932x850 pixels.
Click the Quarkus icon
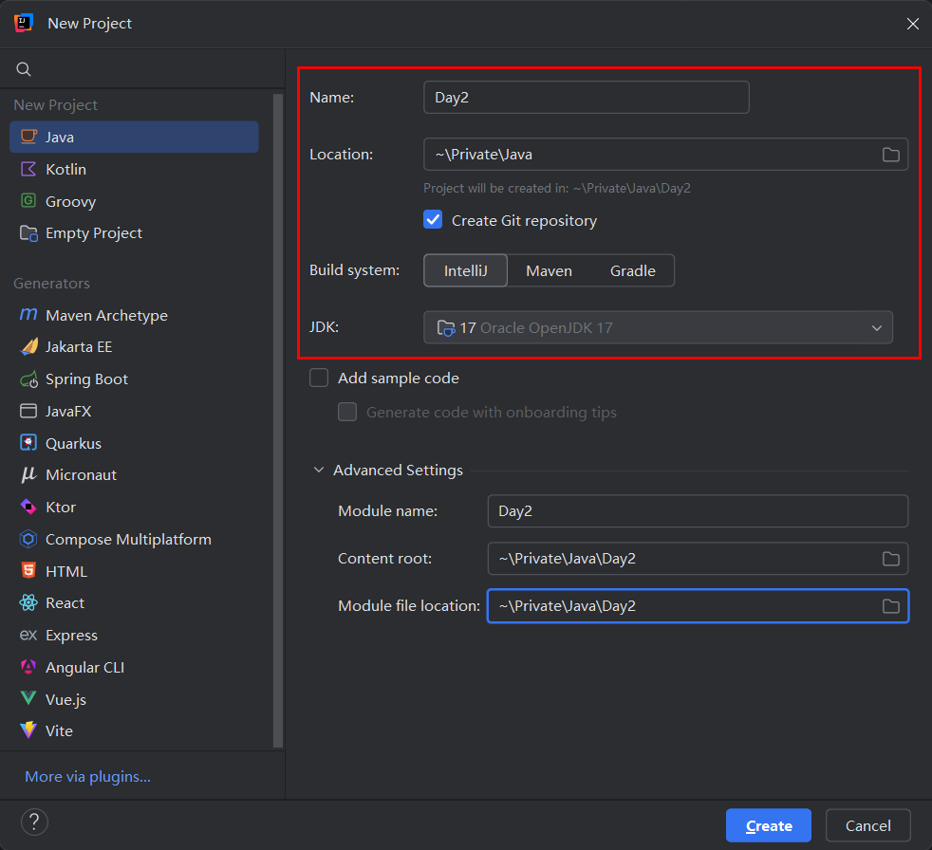pyautogui.click(x=28, y=443)
